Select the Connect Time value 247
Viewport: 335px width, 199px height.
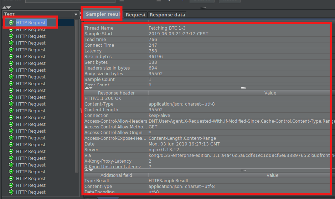click(153, 45)
